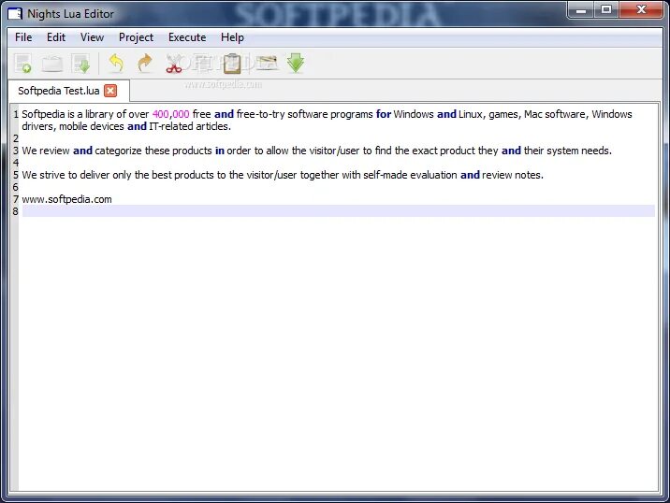
Task: Click the toolbar icon left of green down arrow
Action: (x=267, y=64)
